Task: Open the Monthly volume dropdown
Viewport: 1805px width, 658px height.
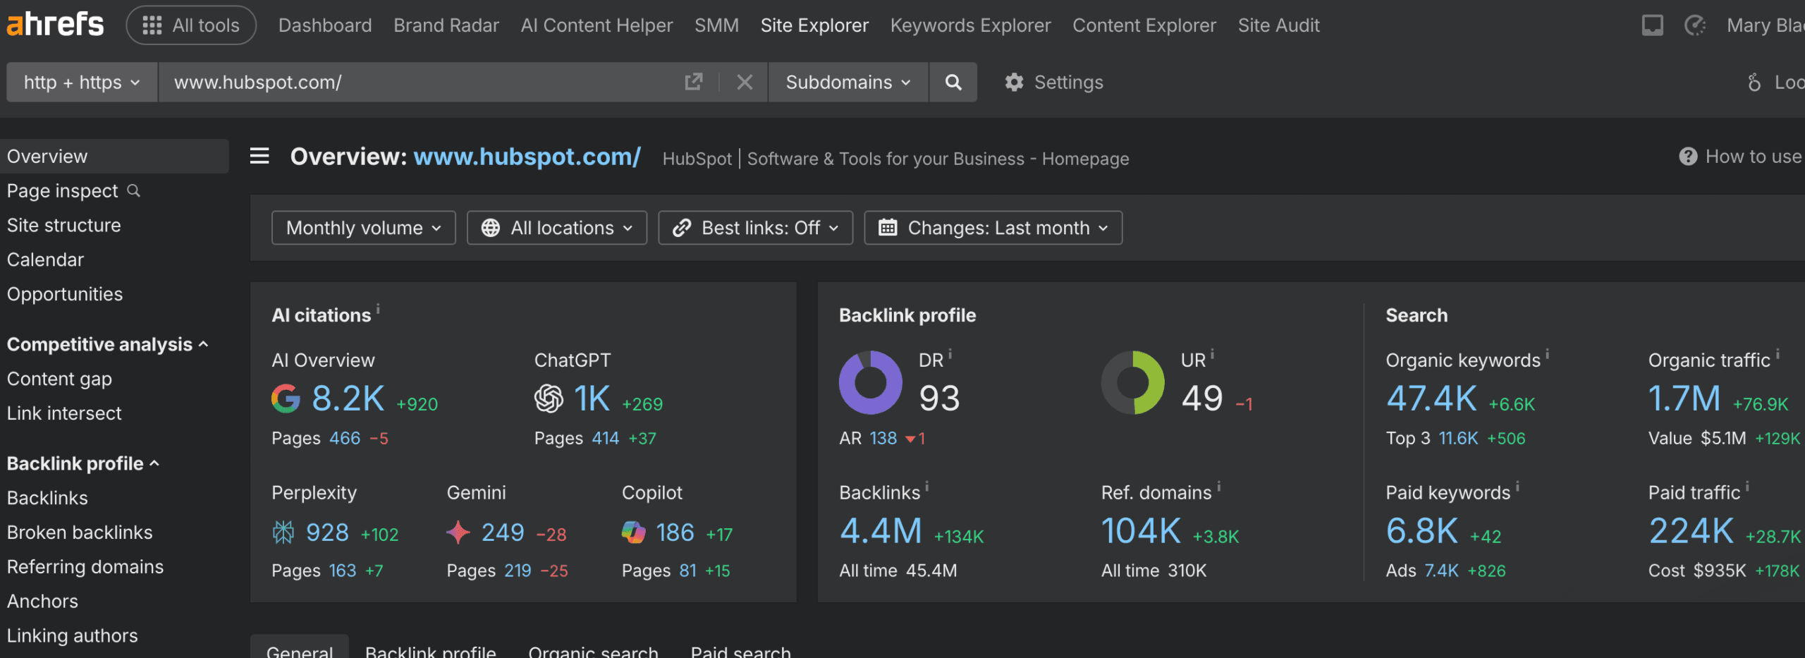Action: [x=363, y=228]
